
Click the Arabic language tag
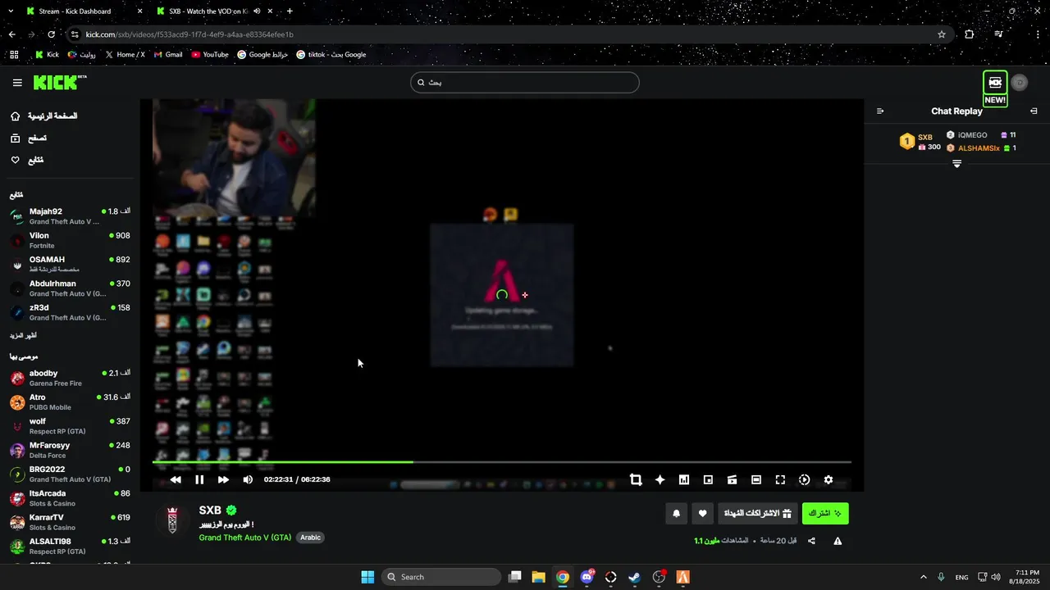310,538
